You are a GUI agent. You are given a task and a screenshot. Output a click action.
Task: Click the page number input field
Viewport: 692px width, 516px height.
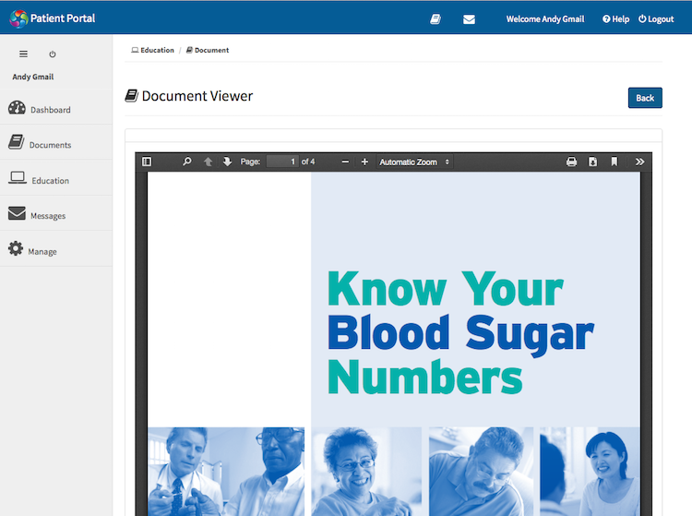pyautogui.click(x=282, y=162)
